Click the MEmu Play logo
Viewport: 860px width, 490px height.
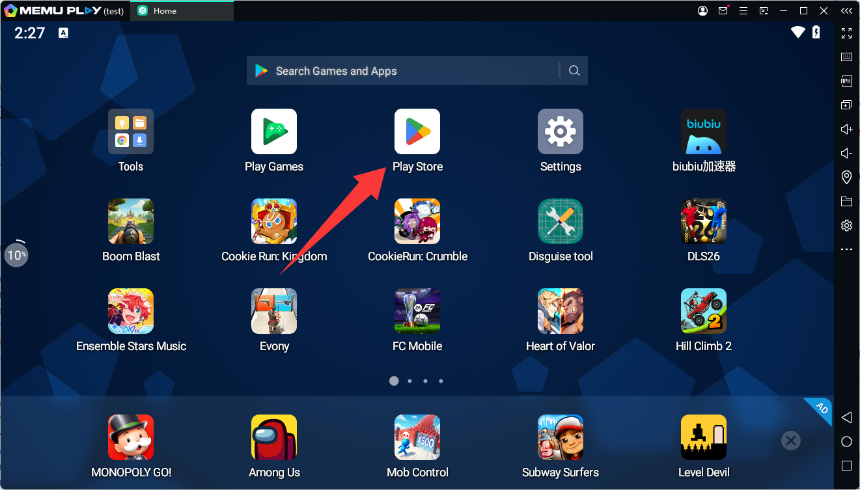[x=53, y=10]
